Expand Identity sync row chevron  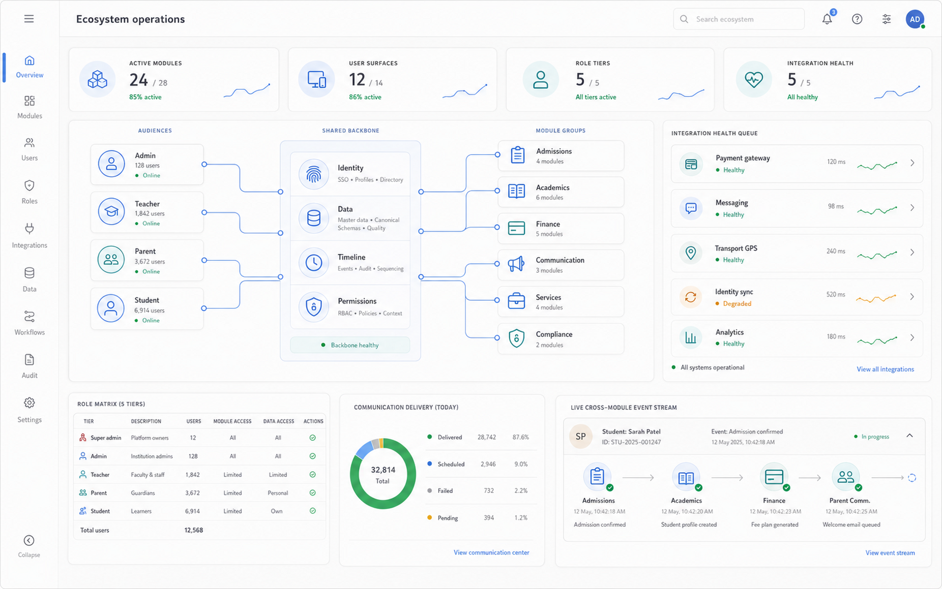[x=913, y=297]
